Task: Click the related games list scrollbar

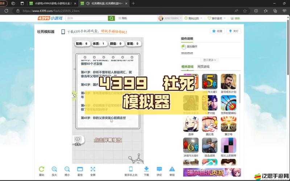Action: tap(240, 89)
